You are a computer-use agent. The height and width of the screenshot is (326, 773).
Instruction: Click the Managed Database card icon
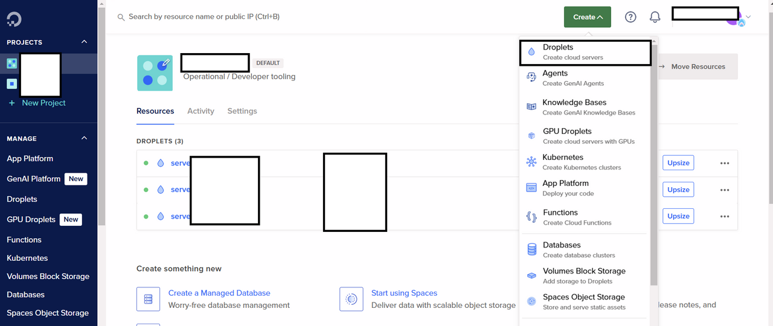pyautogui.click(x=148, y=299)
